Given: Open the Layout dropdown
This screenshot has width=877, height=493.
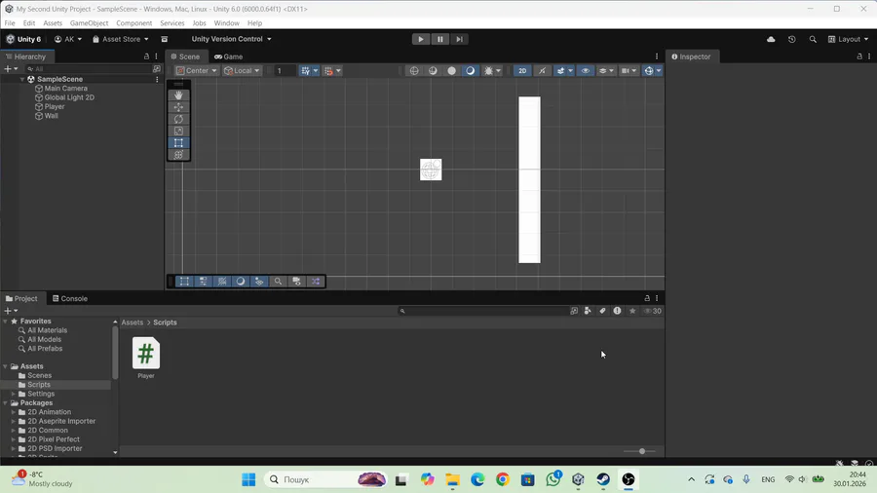Looking at the screenshot, I should (849, 39).
